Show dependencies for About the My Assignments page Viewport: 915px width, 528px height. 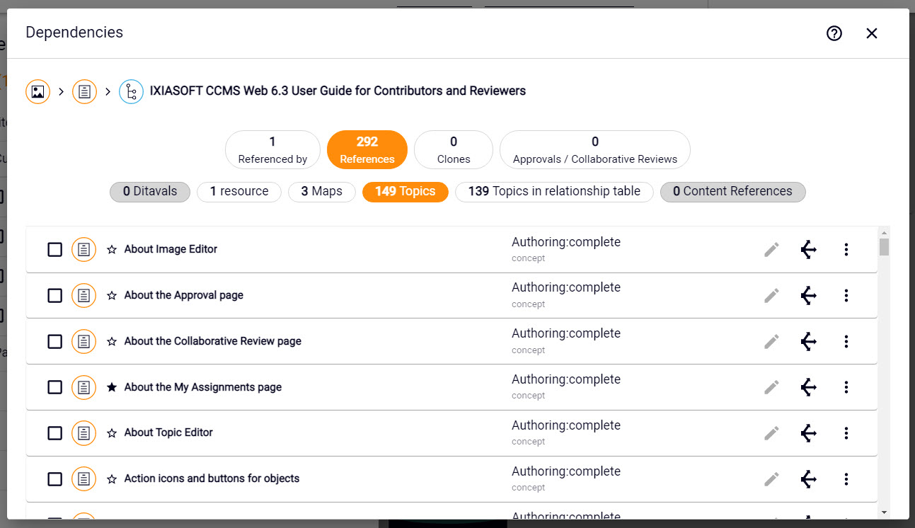(x=809, y=388)
